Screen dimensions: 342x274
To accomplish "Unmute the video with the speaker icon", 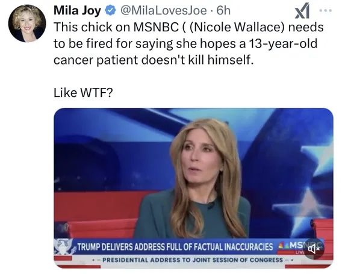I will point(314,249).
